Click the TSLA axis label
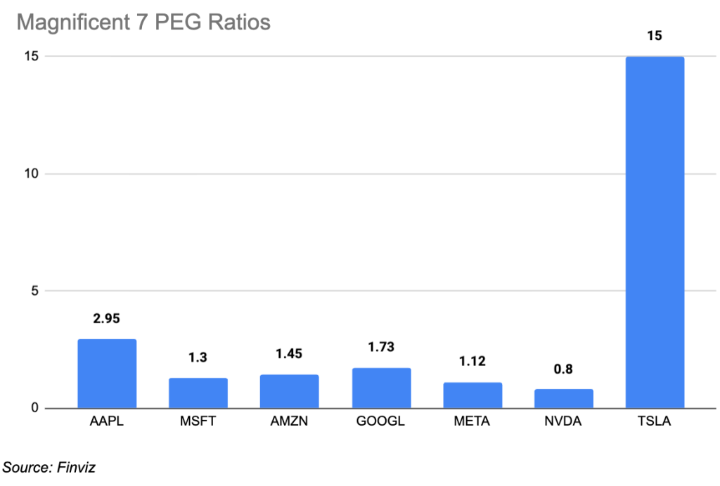This screenshot has width=720, height=486. 655,421
